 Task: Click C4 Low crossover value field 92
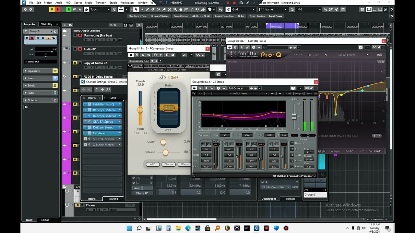click(x=224, y=135)
